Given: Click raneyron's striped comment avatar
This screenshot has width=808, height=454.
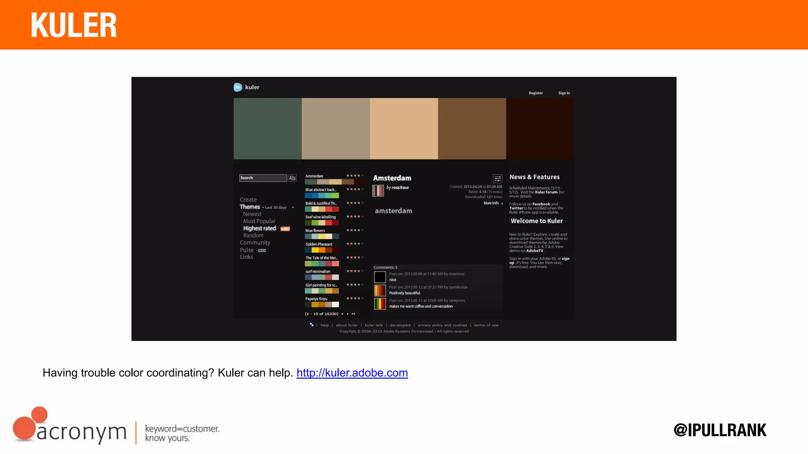Looking at the screenshot, I should [380, 304].
